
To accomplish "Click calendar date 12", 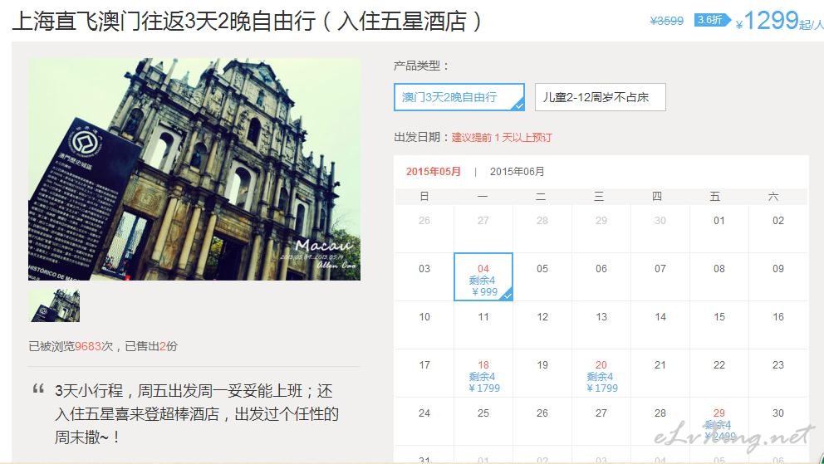I will [x=542, y=317].
